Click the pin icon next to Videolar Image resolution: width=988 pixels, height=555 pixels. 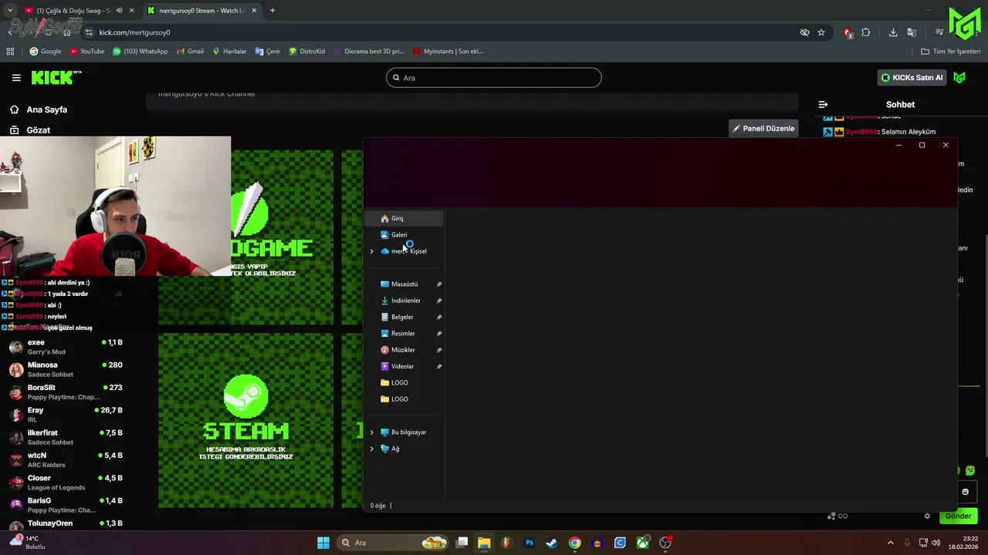[439, 366]
